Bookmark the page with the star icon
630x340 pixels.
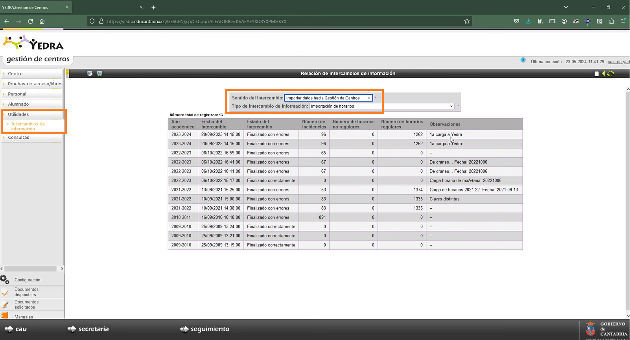coord(467,21)
